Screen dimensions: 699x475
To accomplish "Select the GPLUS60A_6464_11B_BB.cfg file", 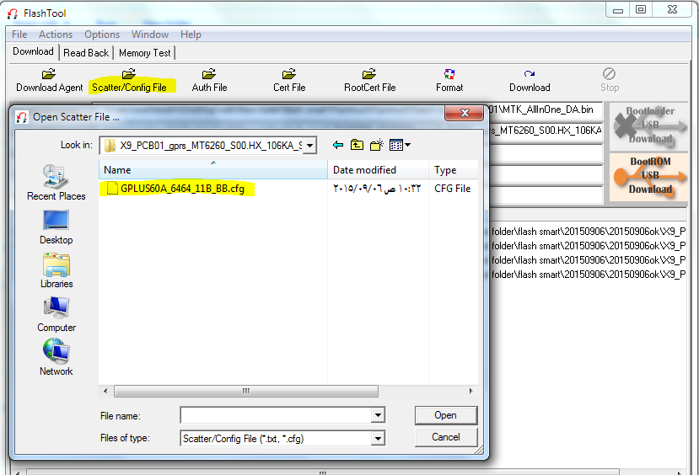I will coord(177,189).
